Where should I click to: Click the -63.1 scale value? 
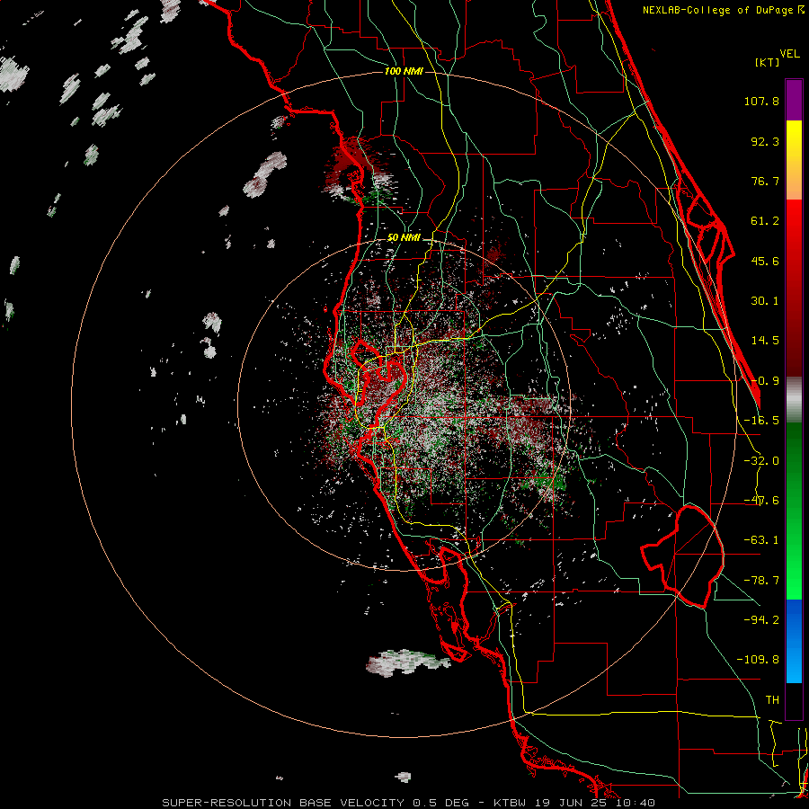click(761, 540)
